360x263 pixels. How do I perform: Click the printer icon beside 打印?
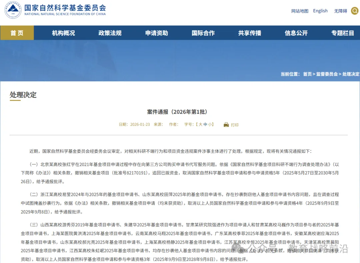(226, 125)
